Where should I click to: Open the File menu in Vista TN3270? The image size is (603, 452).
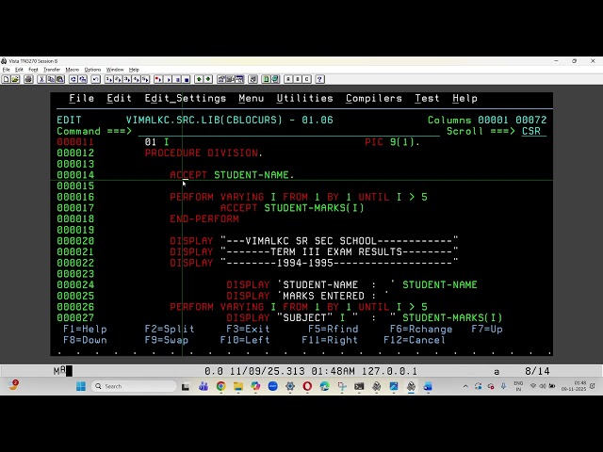coord(7,70)
